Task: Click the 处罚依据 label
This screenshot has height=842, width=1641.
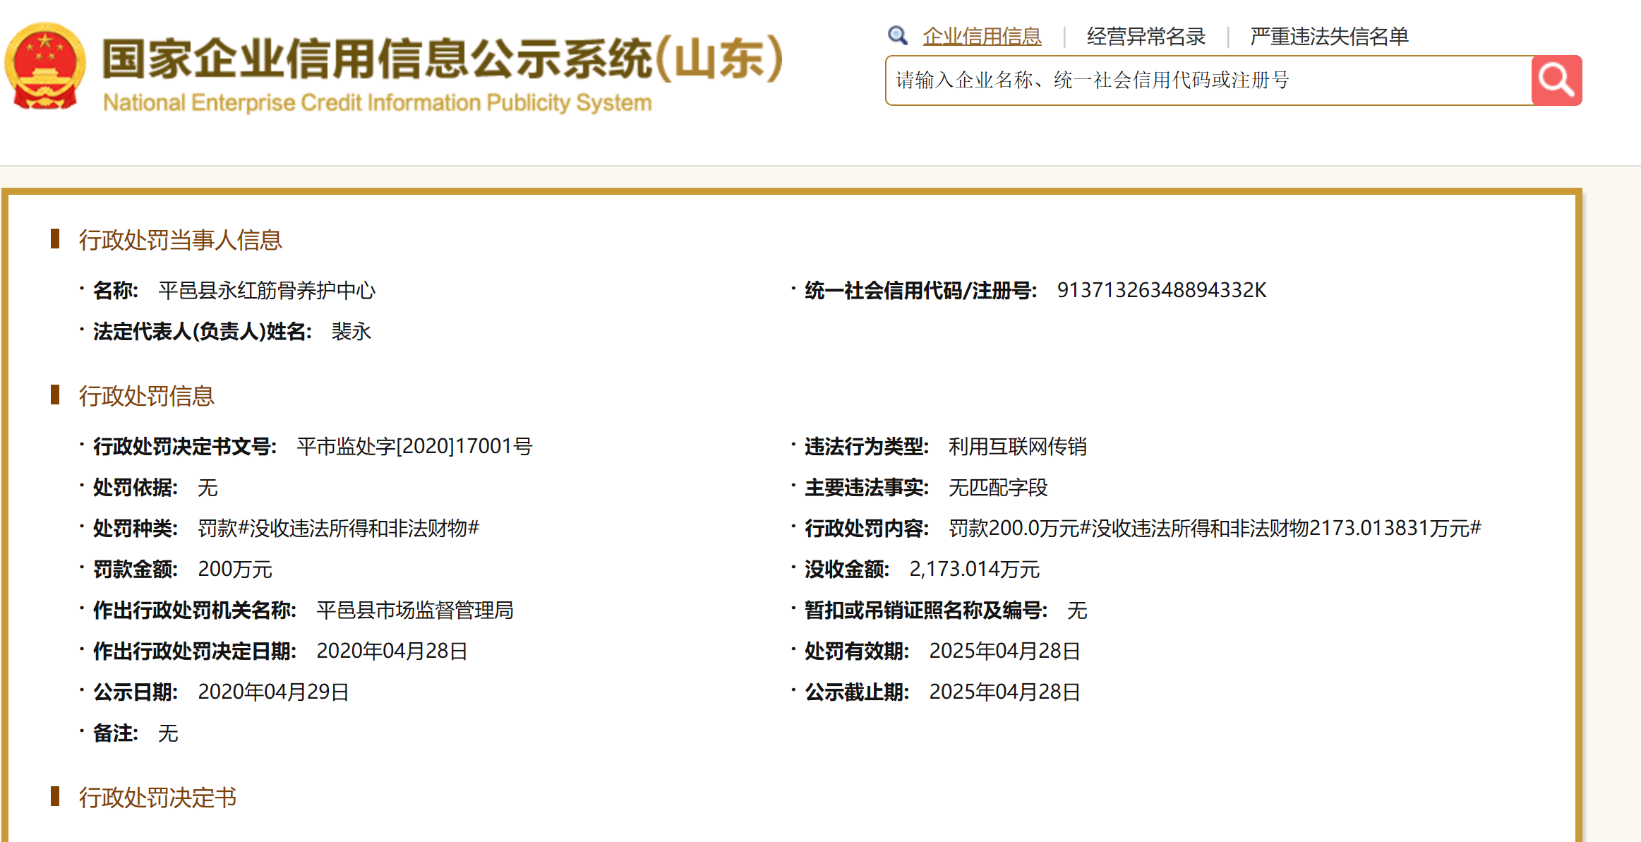Action: (136, 487)
